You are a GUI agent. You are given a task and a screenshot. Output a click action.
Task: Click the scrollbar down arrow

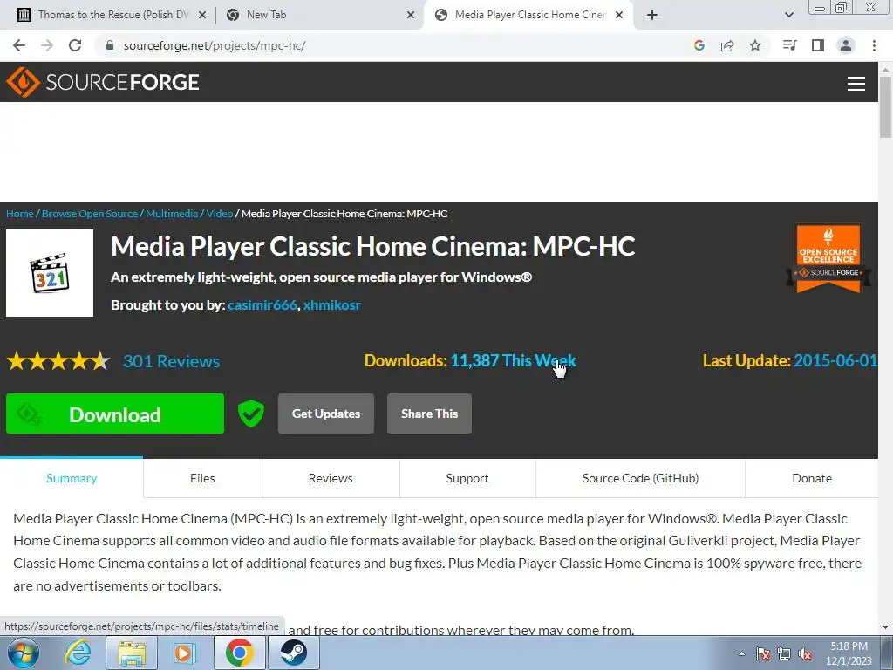point(885,627)
